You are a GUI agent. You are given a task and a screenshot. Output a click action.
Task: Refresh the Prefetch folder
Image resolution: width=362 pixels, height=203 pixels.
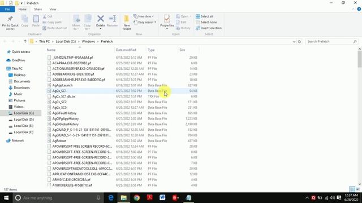click(299, 42)
